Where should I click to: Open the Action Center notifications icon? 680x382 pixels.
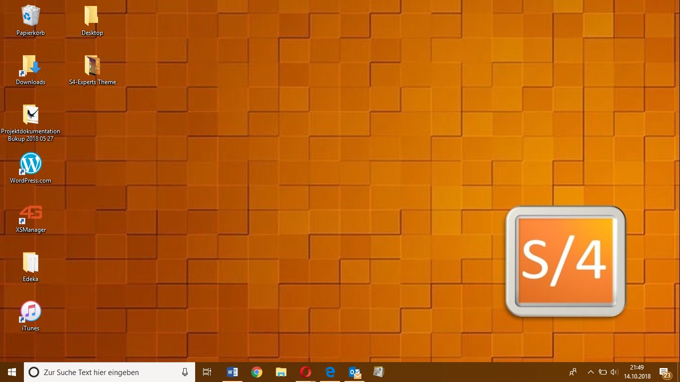coord(665,372)
